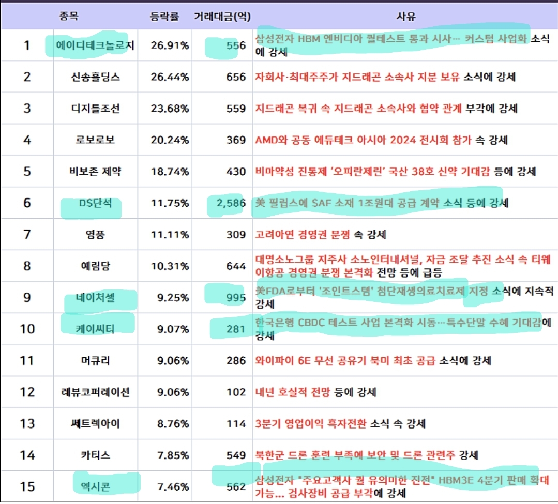Click the 26.91% change rate cell
Image resolution: width=558 pixels, height=504 pixels.
(x=170, y=45)
